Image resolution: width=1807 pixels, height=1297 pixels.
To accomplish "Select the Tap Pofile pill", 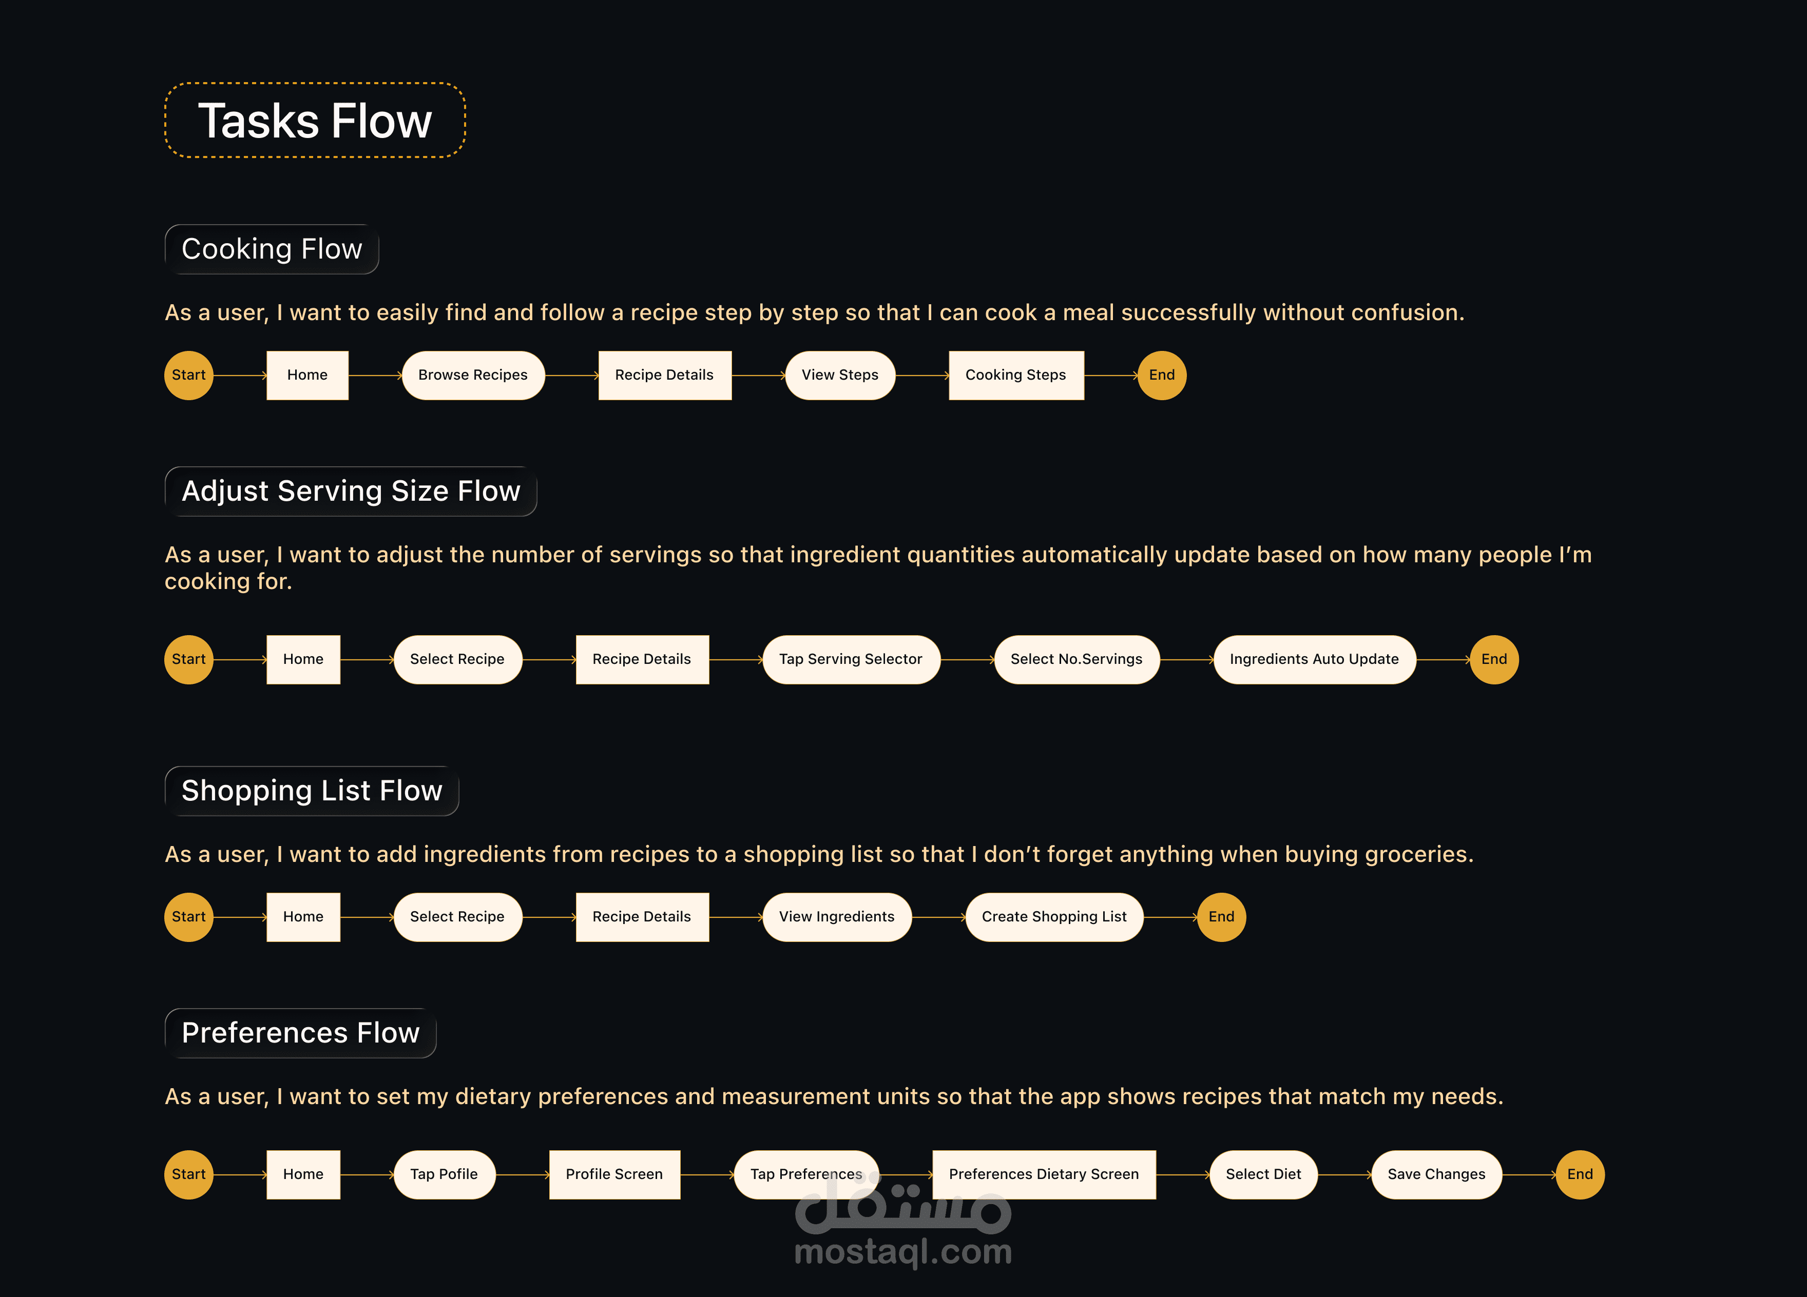I will (444, 1174).
